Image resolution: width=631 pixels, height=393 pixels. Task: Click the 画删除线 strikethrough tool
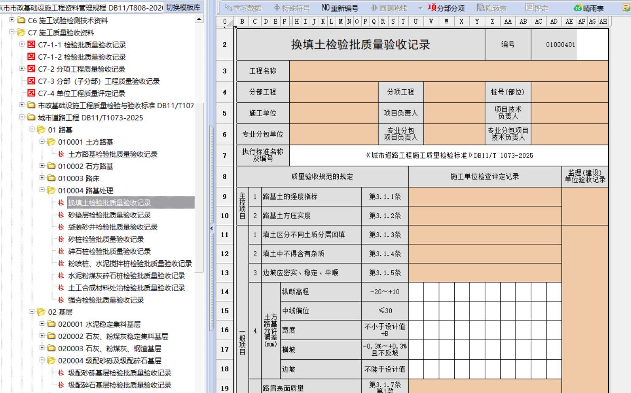(x=389, y=8)
